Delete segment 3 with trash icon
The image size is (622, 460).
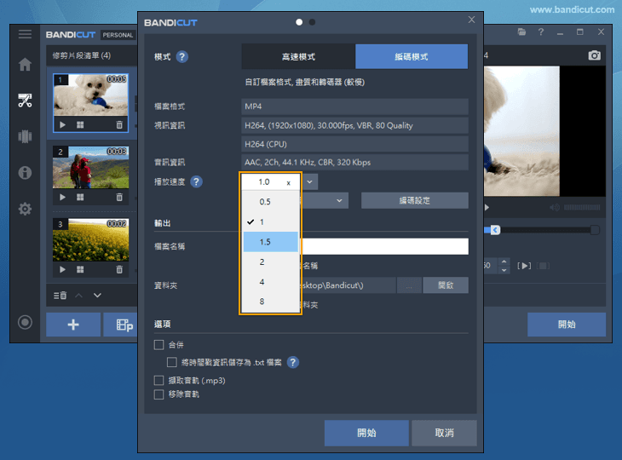(119, 269)
